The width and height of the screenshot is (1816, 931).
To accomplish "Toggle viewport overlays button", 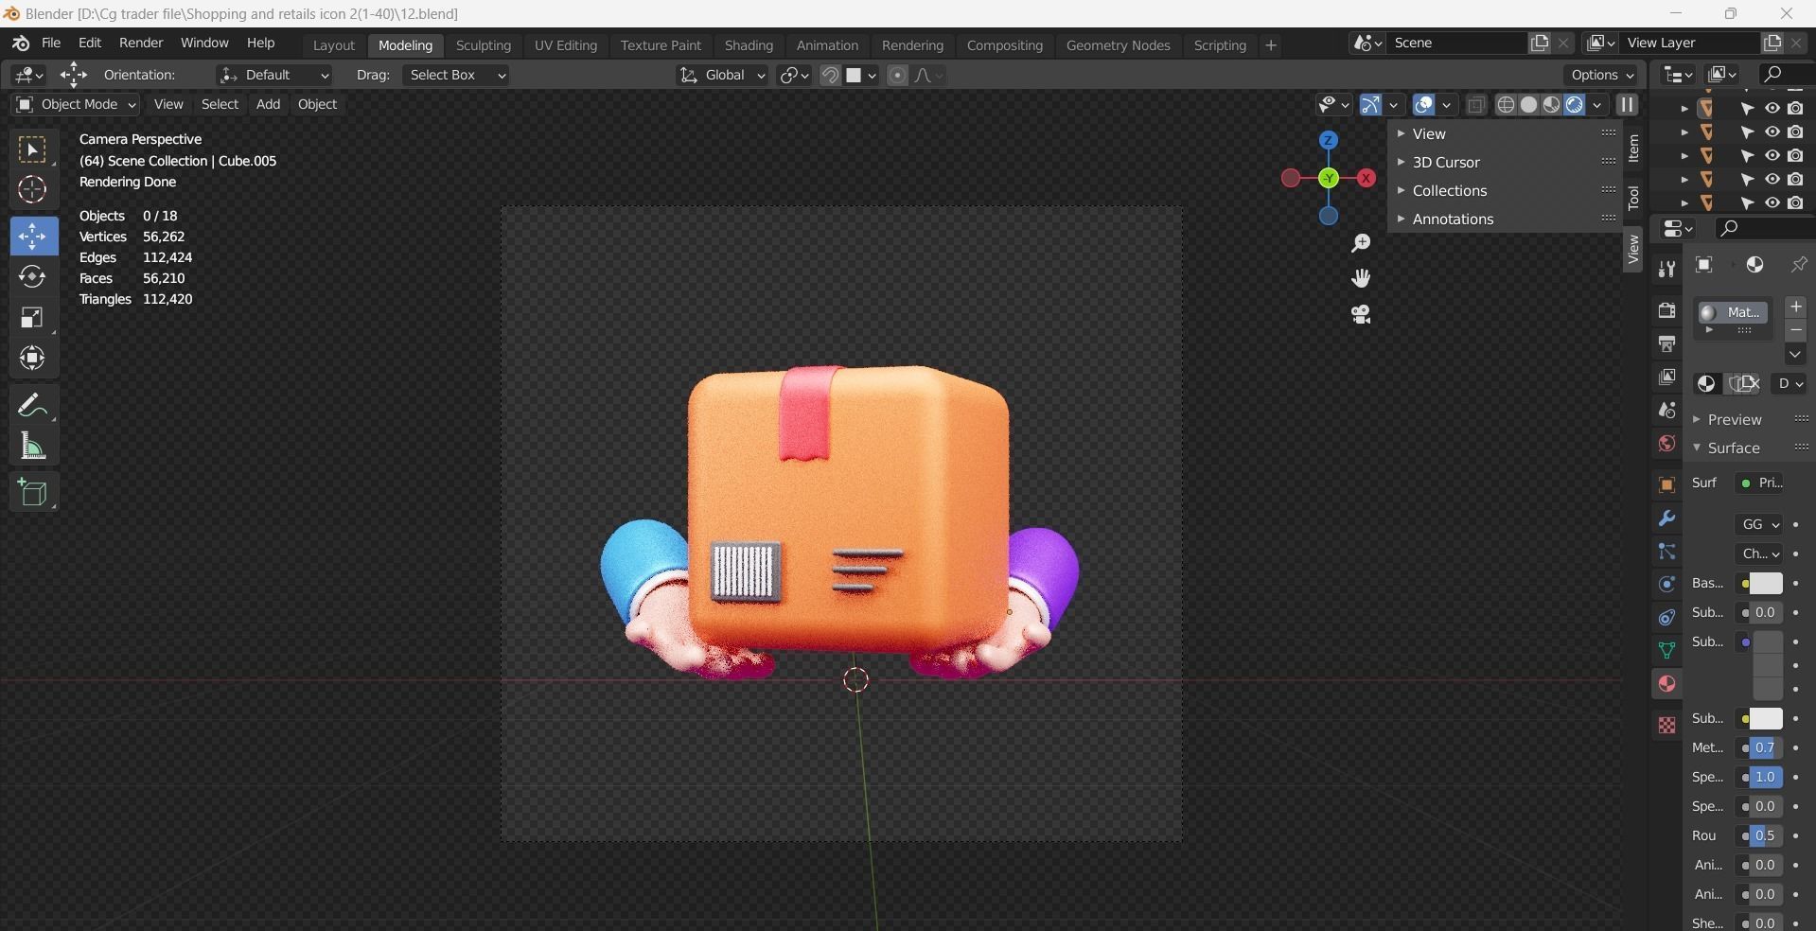I will coord(1423,105).
